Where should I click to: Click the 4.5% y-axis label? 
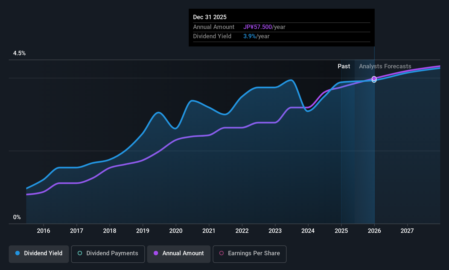click(19, 53)
